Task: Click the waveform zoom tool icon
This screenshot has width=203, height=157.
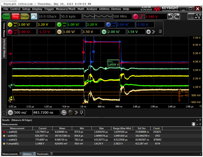Action: pyautogui.click(x=198, y=16)
